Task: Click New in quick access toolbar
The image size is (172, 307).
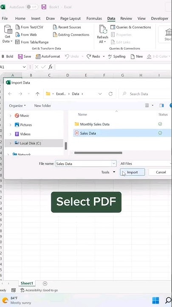Action: coord(137,56)
